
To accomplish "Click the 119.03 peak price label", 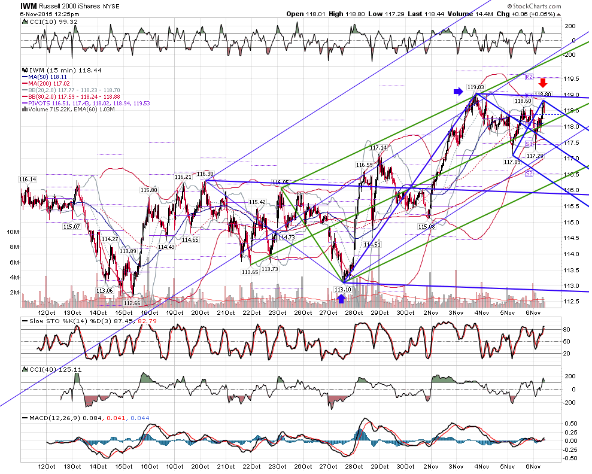I will point(475,87).
